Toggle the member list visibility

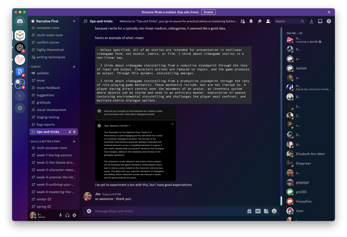[268, 21]
